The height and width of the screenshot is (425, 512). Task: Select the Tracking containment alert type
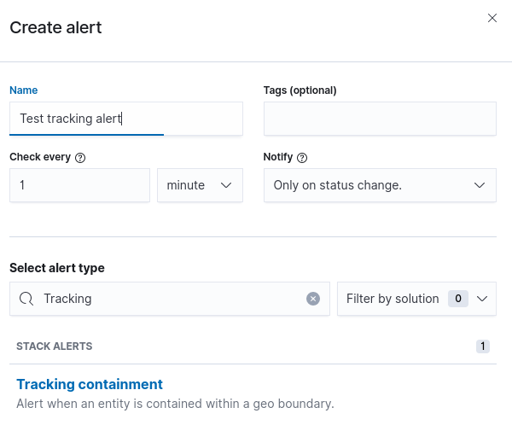pyautogui.click(x=90, y=384)
